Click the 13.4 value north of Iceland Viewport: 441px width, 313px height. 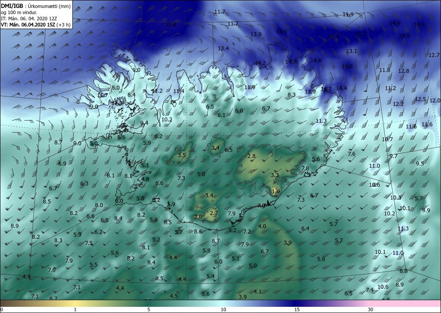coord(223,49)
